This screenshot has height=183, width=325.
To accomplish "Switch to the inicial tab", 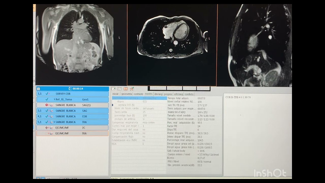I will pos(115,94).
